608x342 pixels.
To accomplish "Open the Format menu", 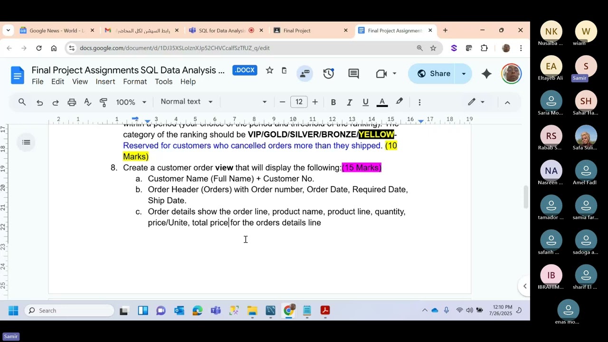I will click(135, 82).
